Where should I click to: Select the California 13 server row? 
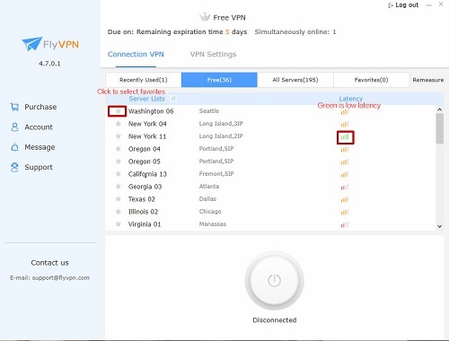point(270,174)
